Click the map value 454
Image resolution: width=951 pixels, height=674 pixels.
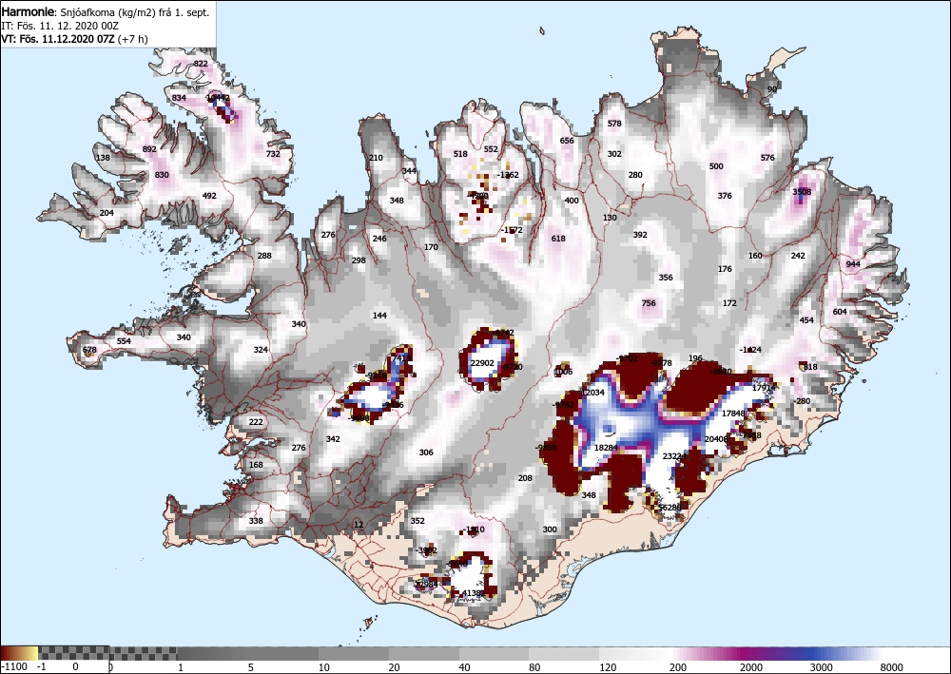click(806, 320)
